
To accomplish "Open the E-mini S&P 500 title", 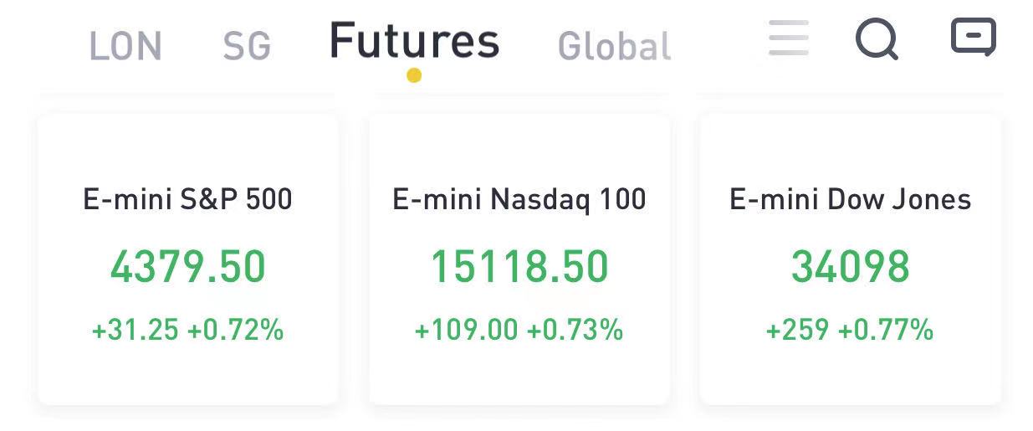I will [x=188, y=199].
